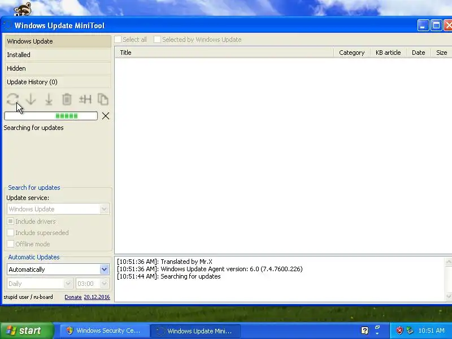
Task: Open the Hidden updates tab
Action: 58,68
